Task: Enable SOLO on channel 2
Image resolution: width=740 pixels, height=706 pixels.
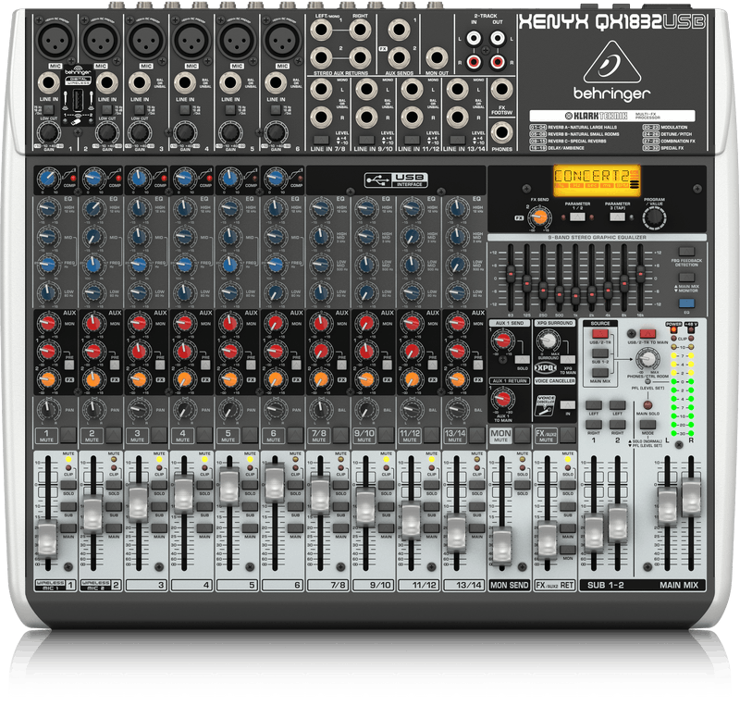Action: point(113,485)
